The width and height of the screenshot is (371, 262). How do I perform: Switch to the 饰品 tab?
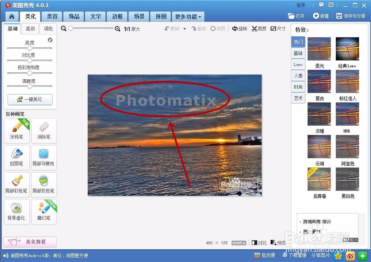point(74,16)
